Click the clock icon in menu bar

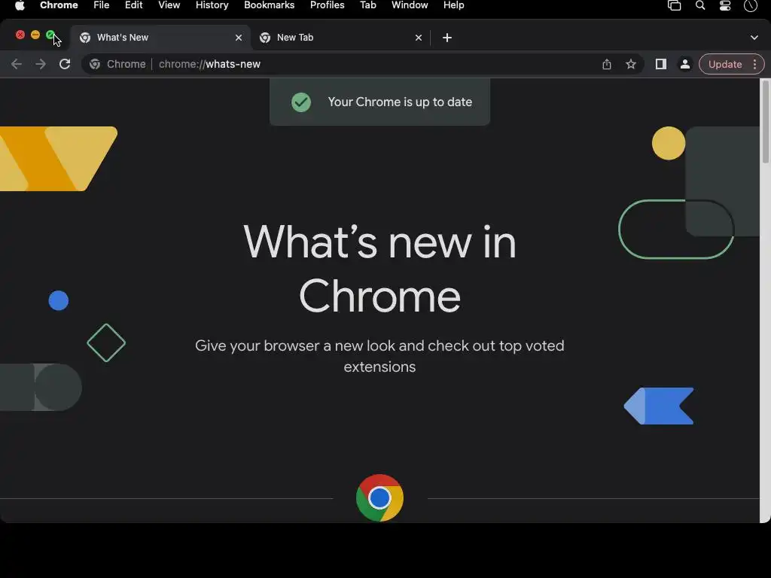[751, 5]
